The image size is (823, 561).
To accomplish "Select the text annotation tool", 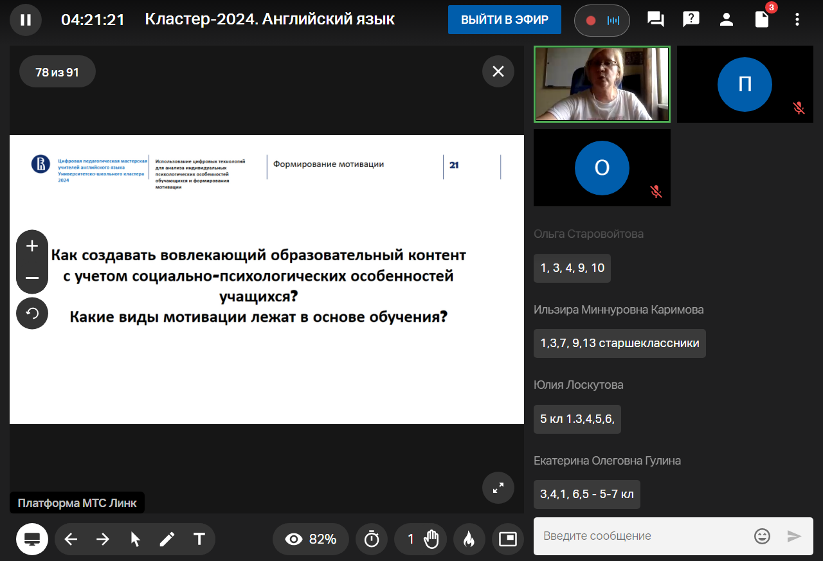I will (199, 539).
